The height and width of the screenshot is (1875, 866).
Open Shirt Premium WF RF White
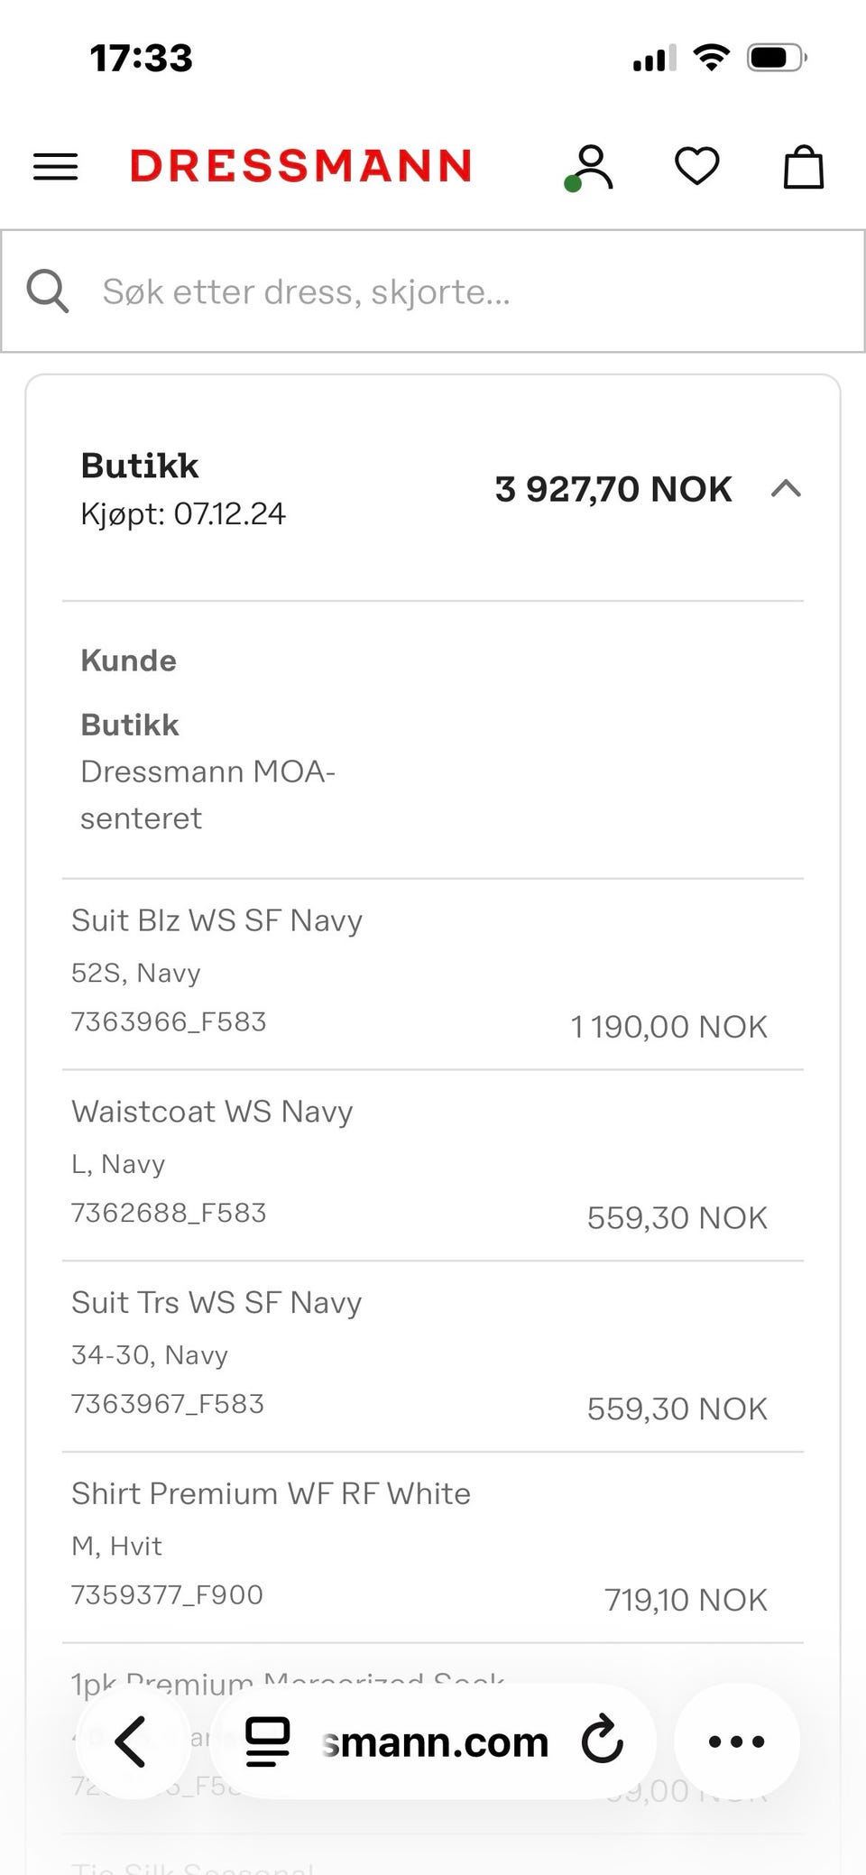click(x=271, y=1494)
